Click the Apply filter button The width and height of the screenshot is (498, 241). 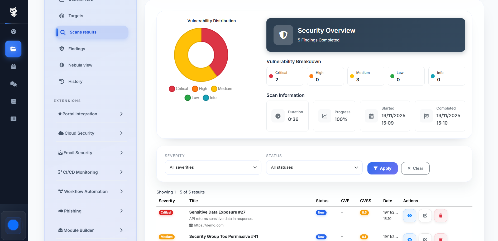(x=382, y=168)
